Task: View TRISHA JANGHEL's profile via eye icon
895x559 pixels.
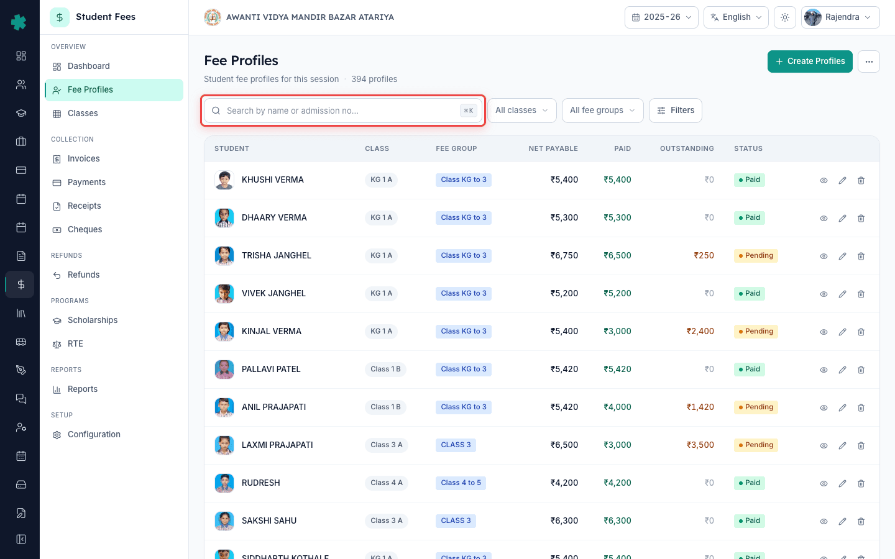Action: [x=824, y=256]
